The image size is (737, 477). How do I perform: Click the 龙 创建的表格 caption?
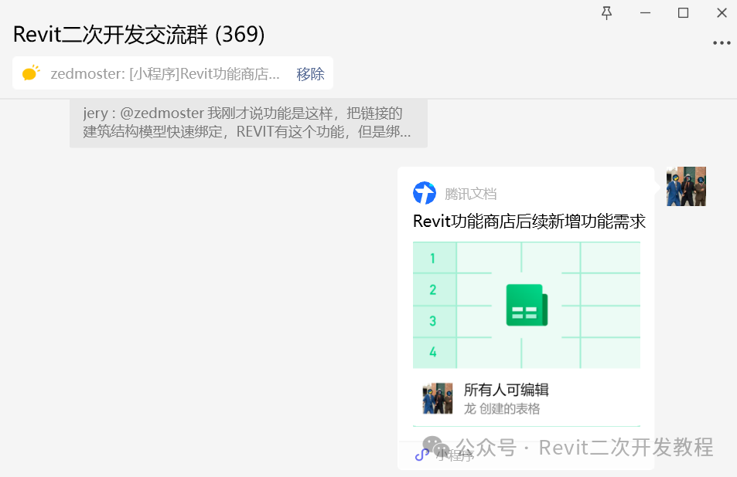502,409
